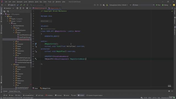Open the Terminal tool window

(58, 95)
